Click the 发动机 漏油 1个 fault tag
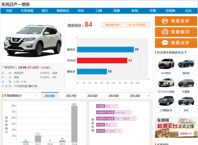The image size is (198, 145). pyautogui.click(x=107, y=125)
